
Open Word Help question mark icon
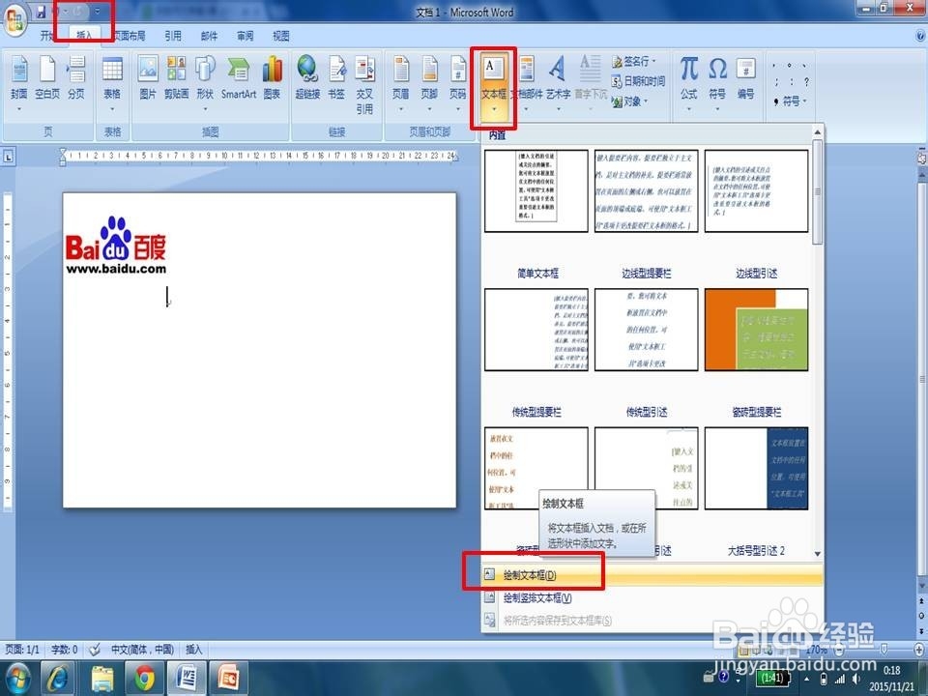[919, 36]
